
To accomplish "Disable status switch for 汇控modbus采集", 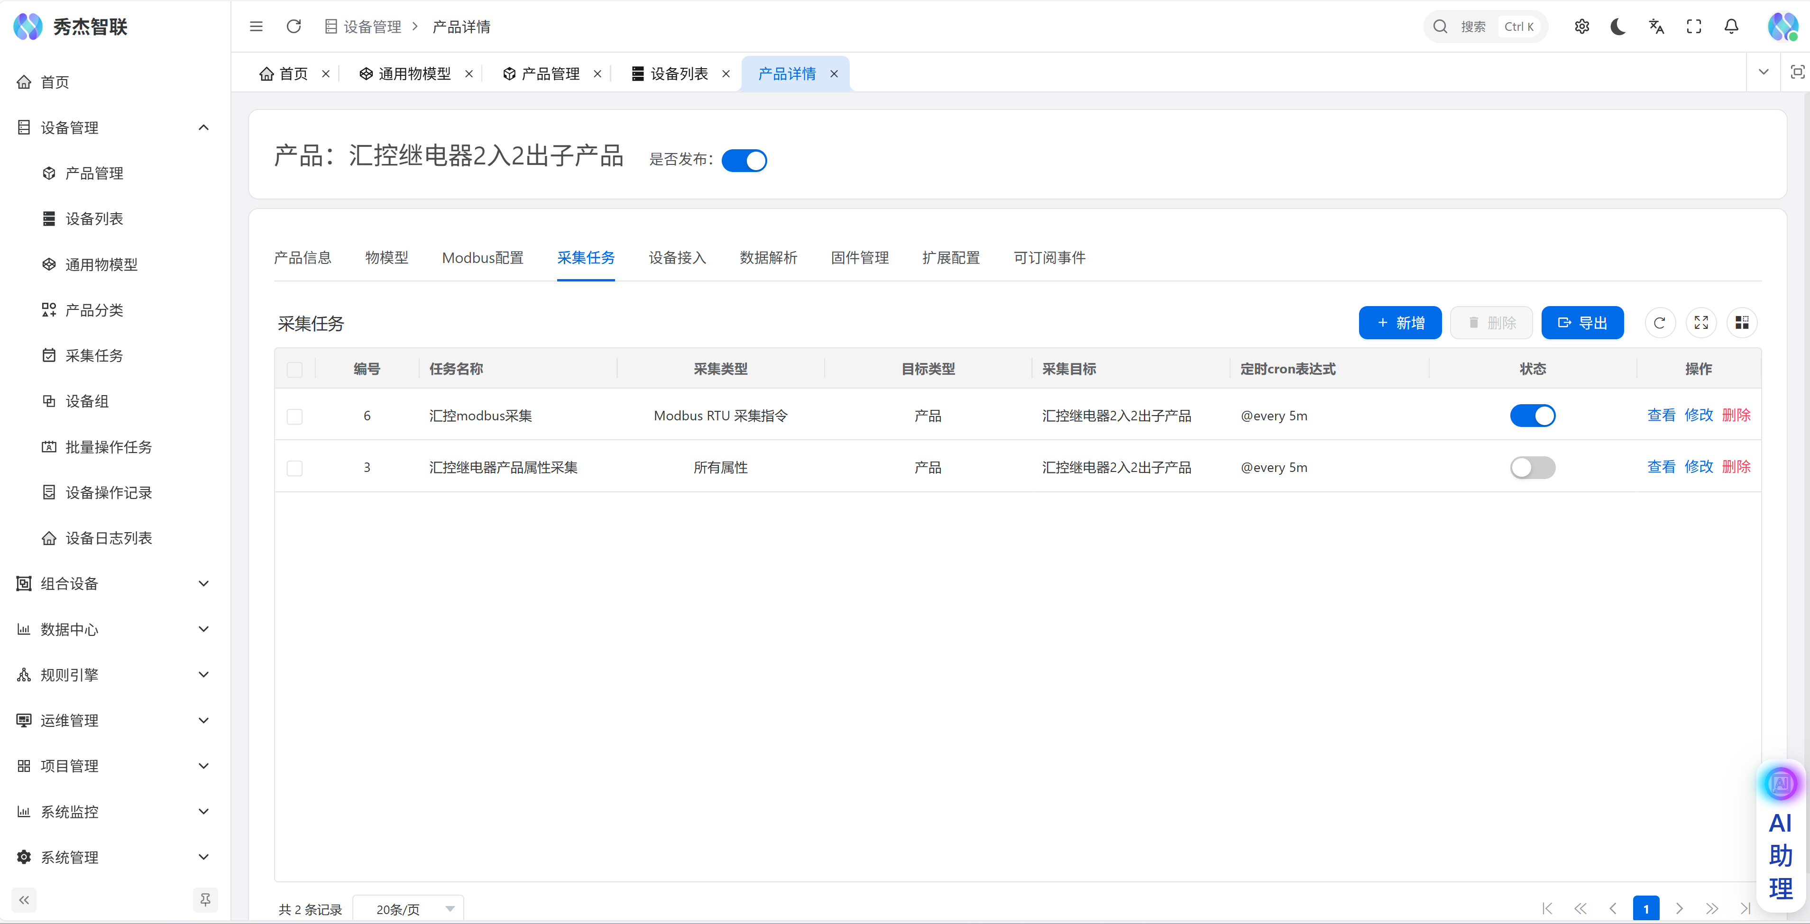I will pos(1533,416).
